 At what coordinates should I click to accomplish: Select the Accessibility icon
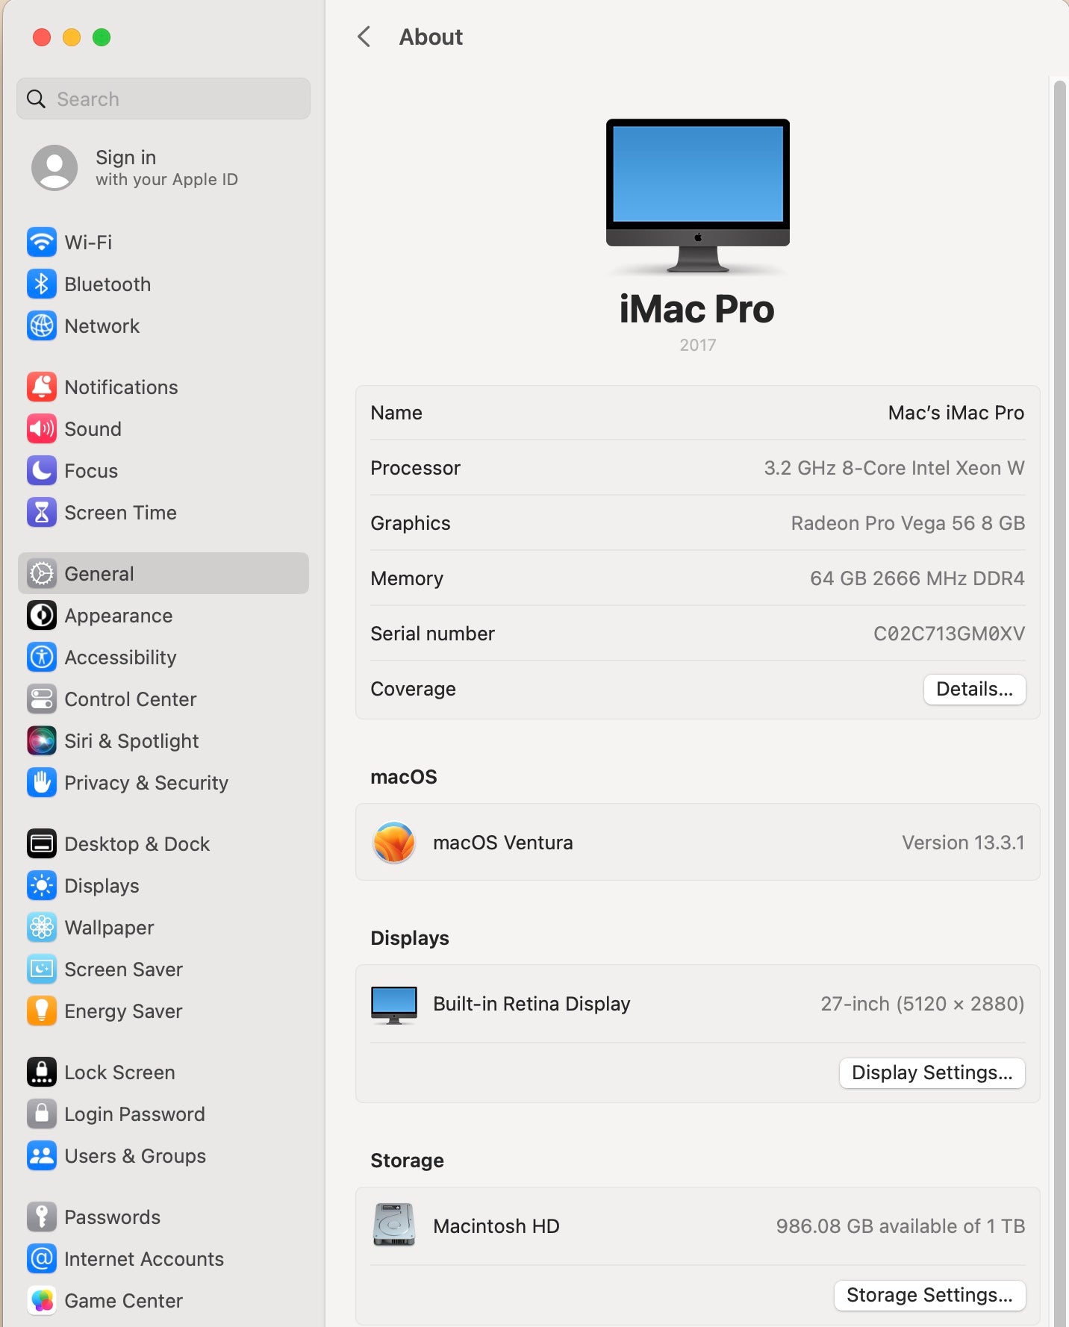point(42,657)
